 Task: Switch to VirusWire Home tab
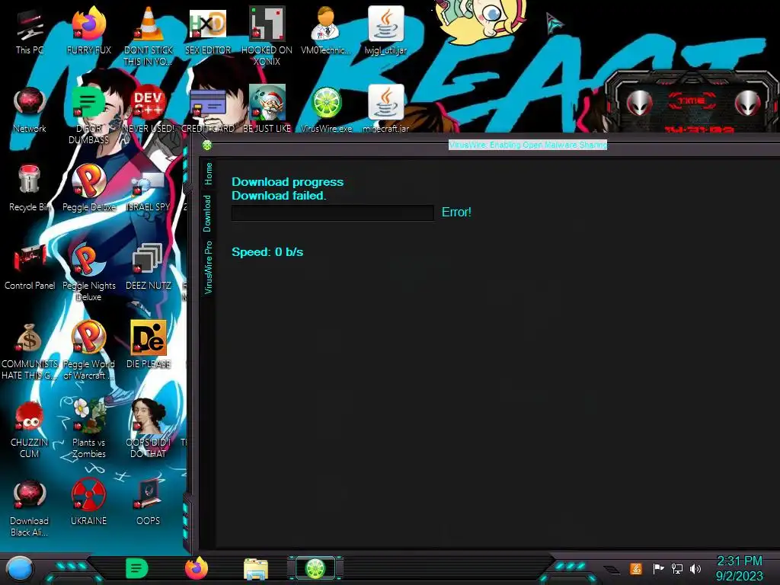pyautogui.click(x=209, y=174)
